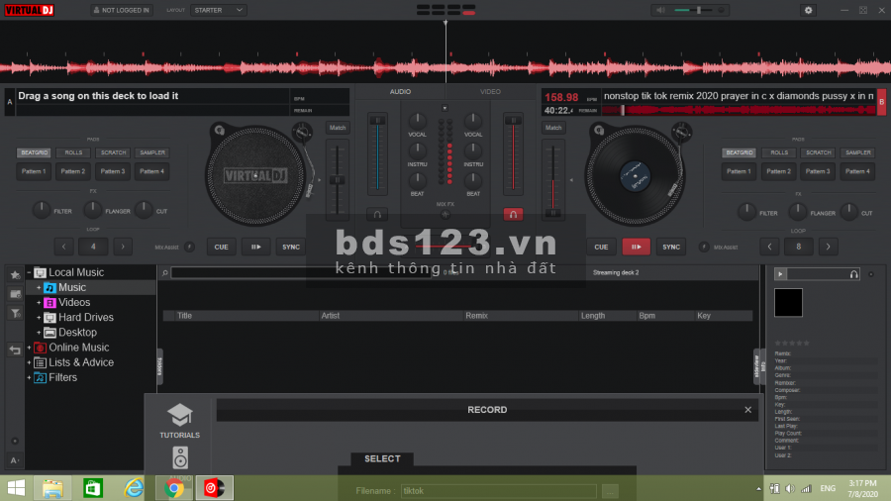The width and height of the screenshot is (891, 501).
Task: Open the VirtualDJ settings gear
Action: click(x=808, y=10)
